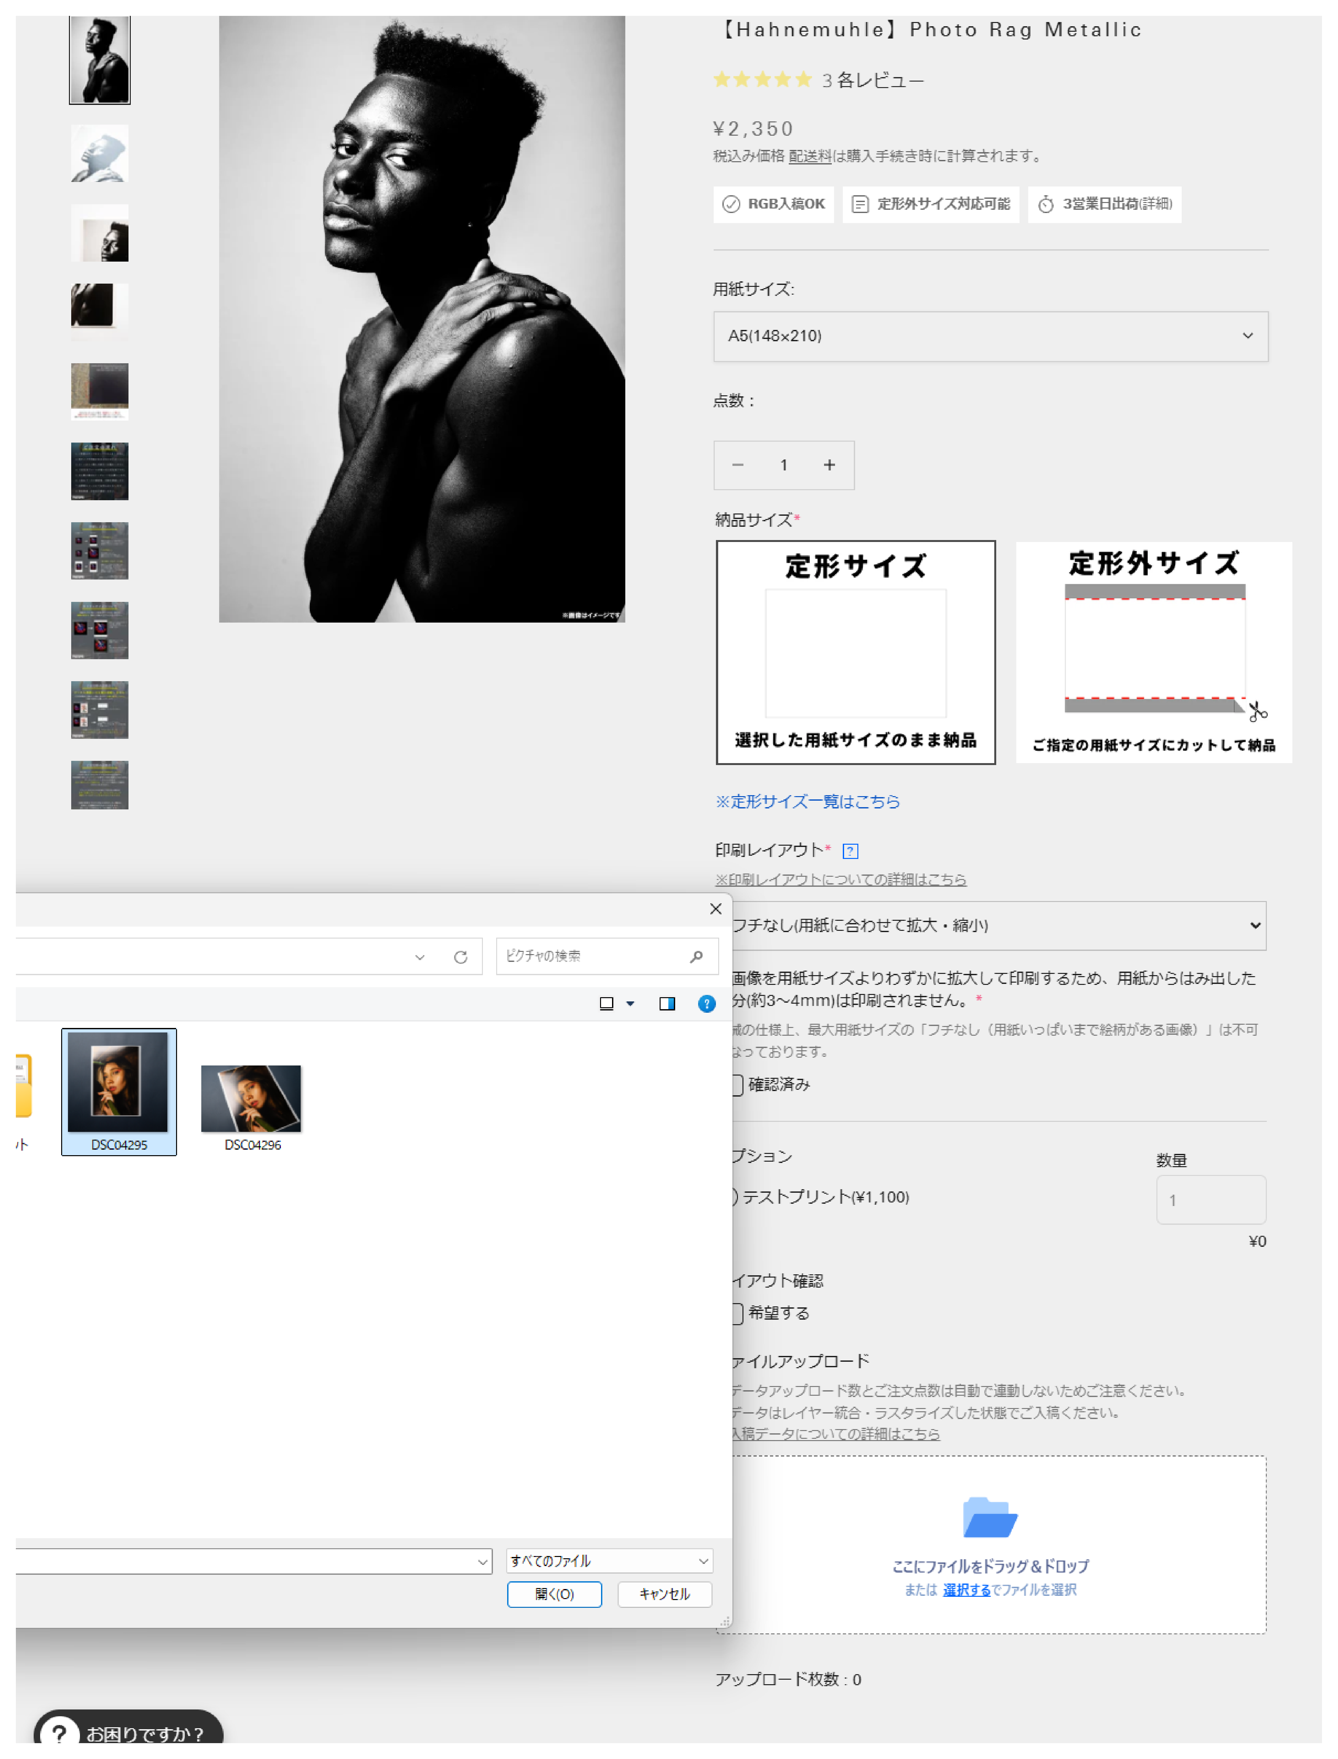Screen dimensions: 1338x1759
Task: Decrease quantity with the minus icon
Action: [x=738, y=465]
